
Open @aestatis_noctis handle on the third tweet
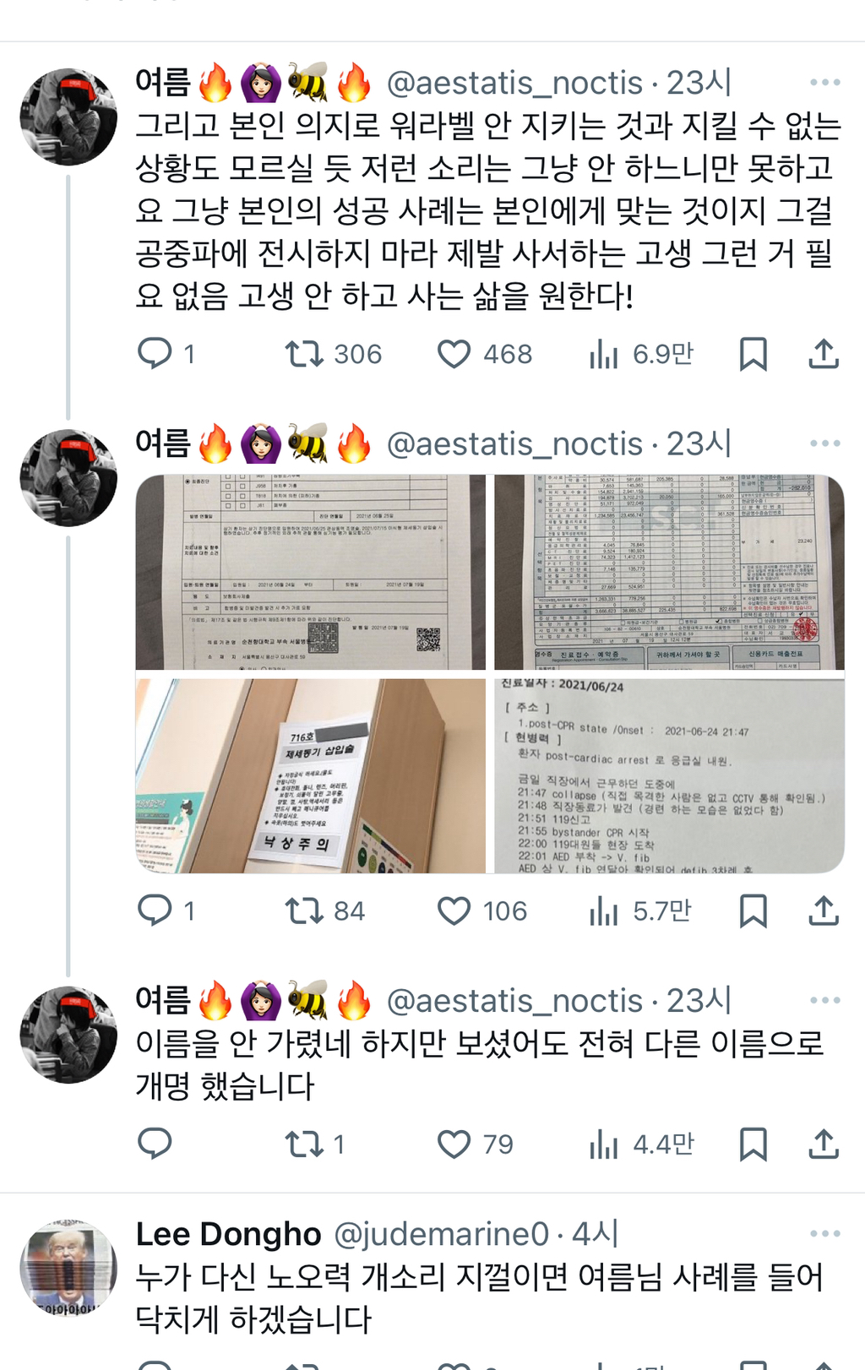pyautogui.click(x=515, y=1001)
